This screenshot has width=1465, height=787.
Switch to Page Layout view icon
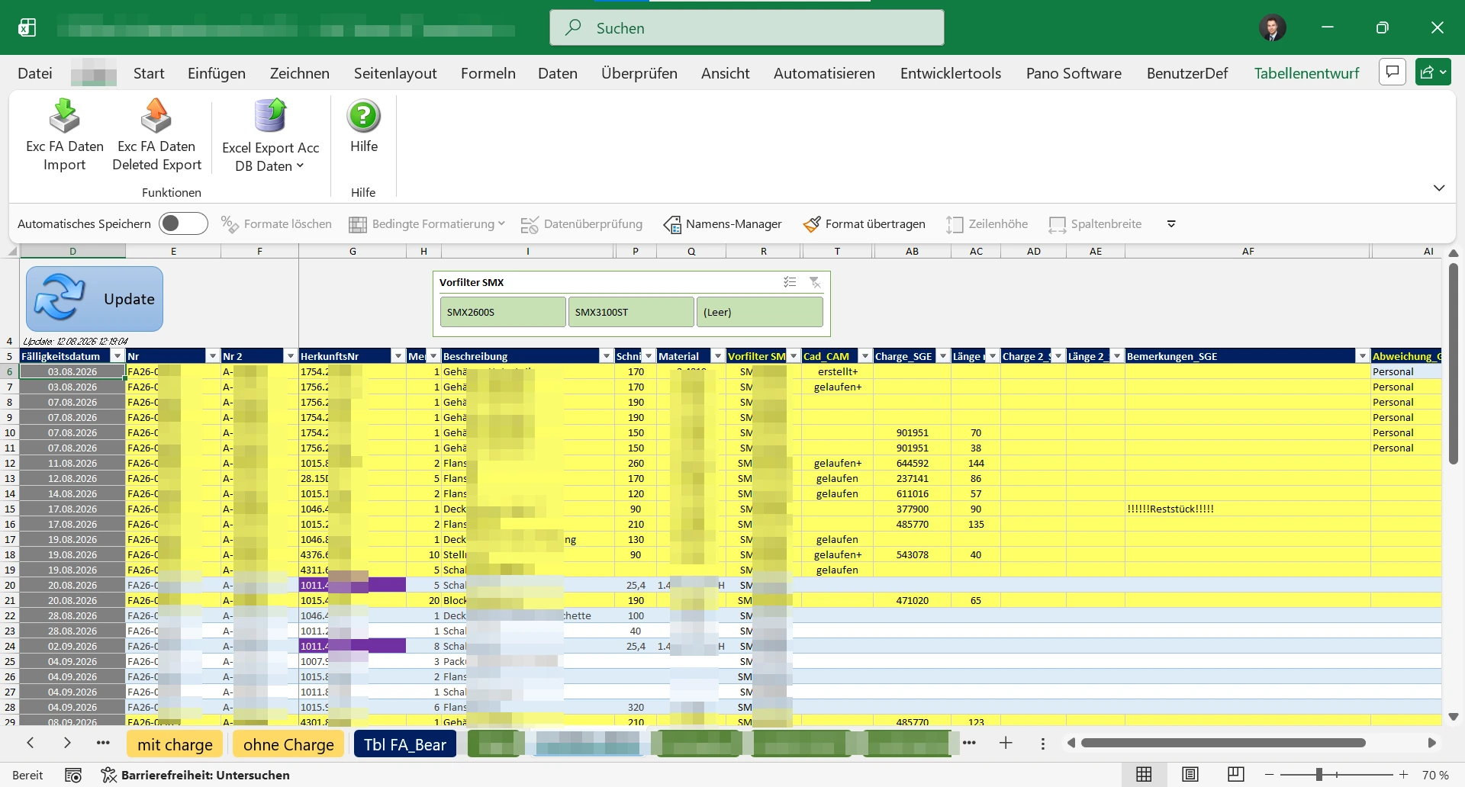(1190, 775)
